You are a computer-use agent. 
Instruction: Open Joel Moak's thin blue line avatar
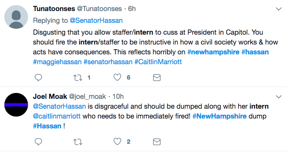16,105
